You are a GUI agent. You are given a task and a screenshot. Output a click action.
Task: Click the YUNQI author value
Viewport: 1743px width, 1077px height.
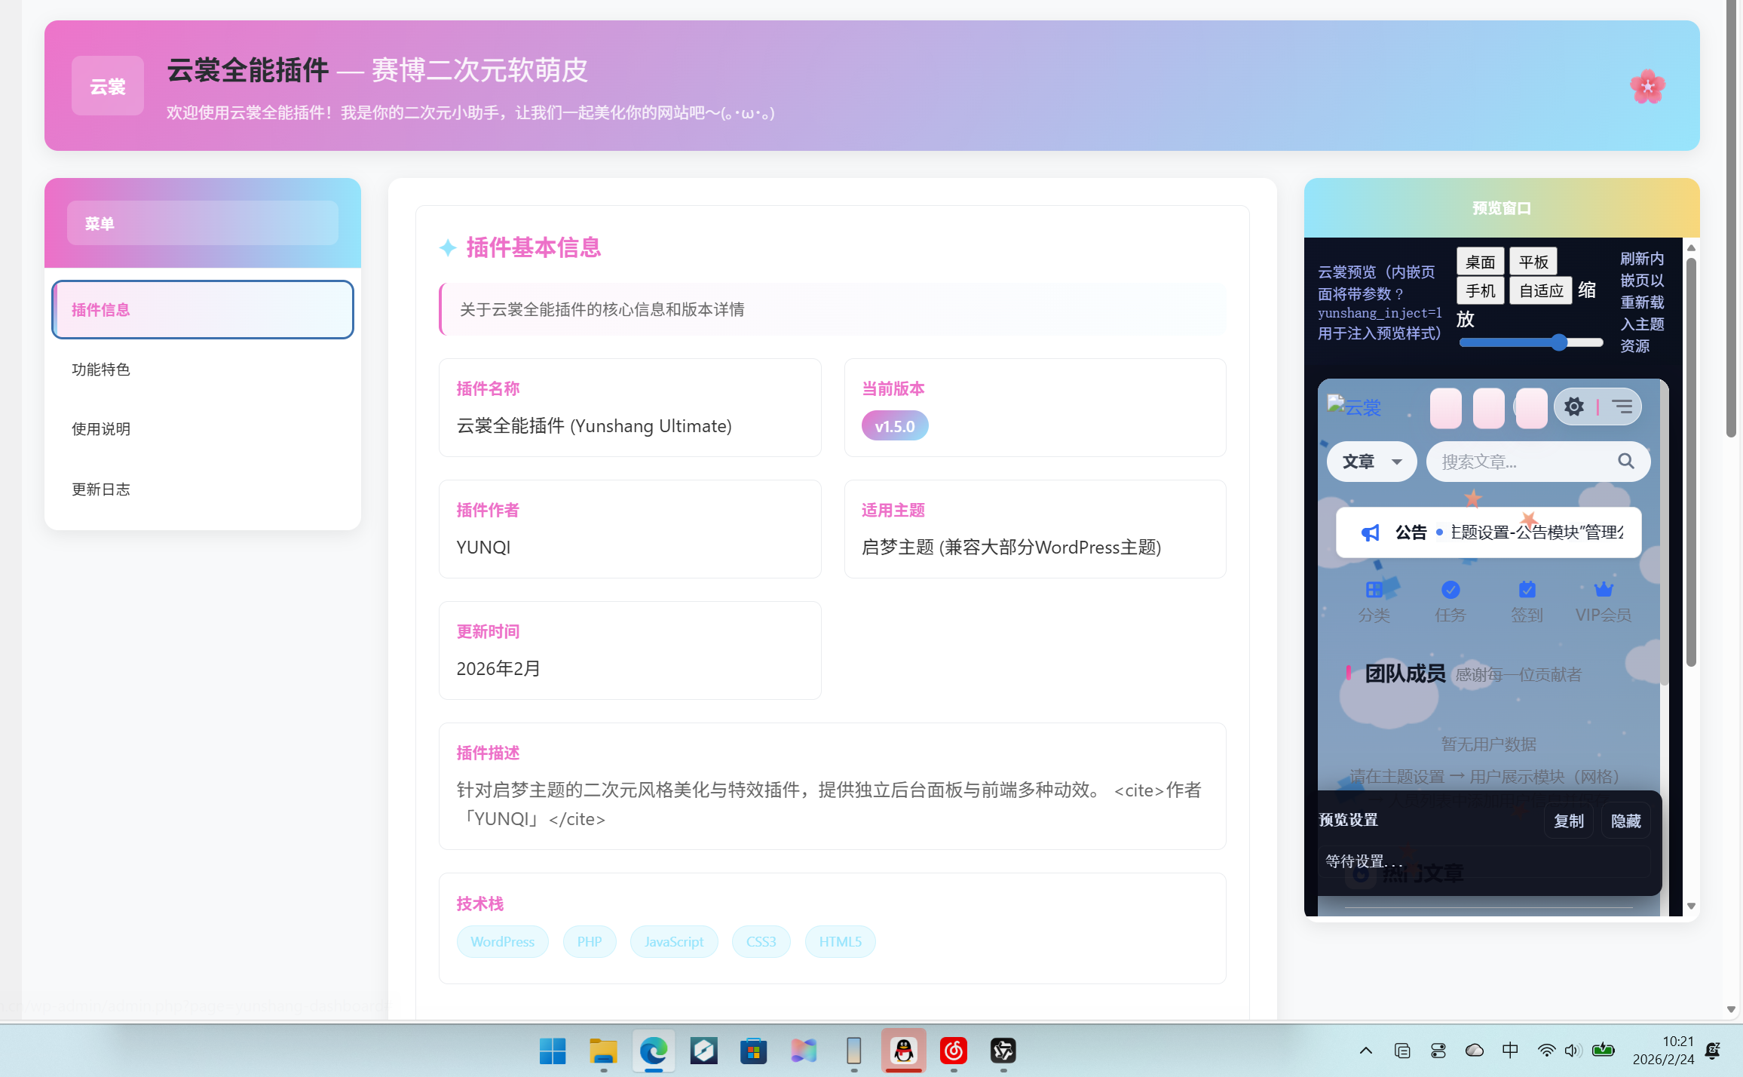tap(483, 548)
